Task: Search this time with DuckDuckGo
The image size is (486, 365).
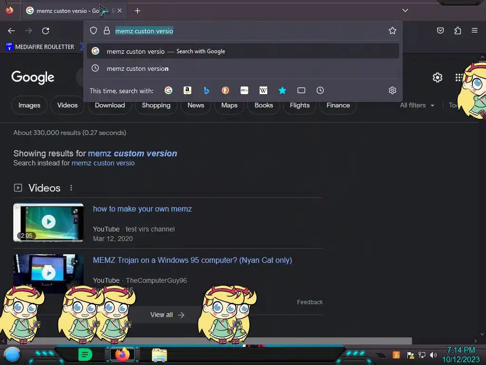Action: (x=225, y=90)
